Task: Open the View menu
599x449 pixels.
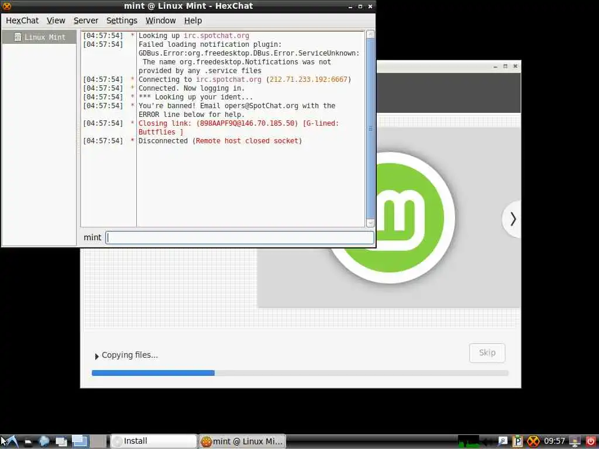Action: click(x=56, y=20)
